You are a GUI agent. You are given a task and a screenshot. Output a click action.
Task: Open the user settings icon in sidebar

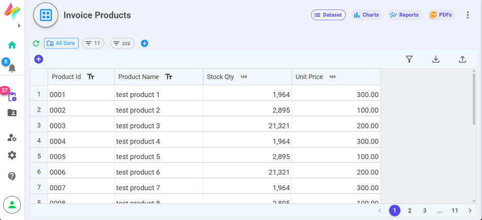point(12,138)
